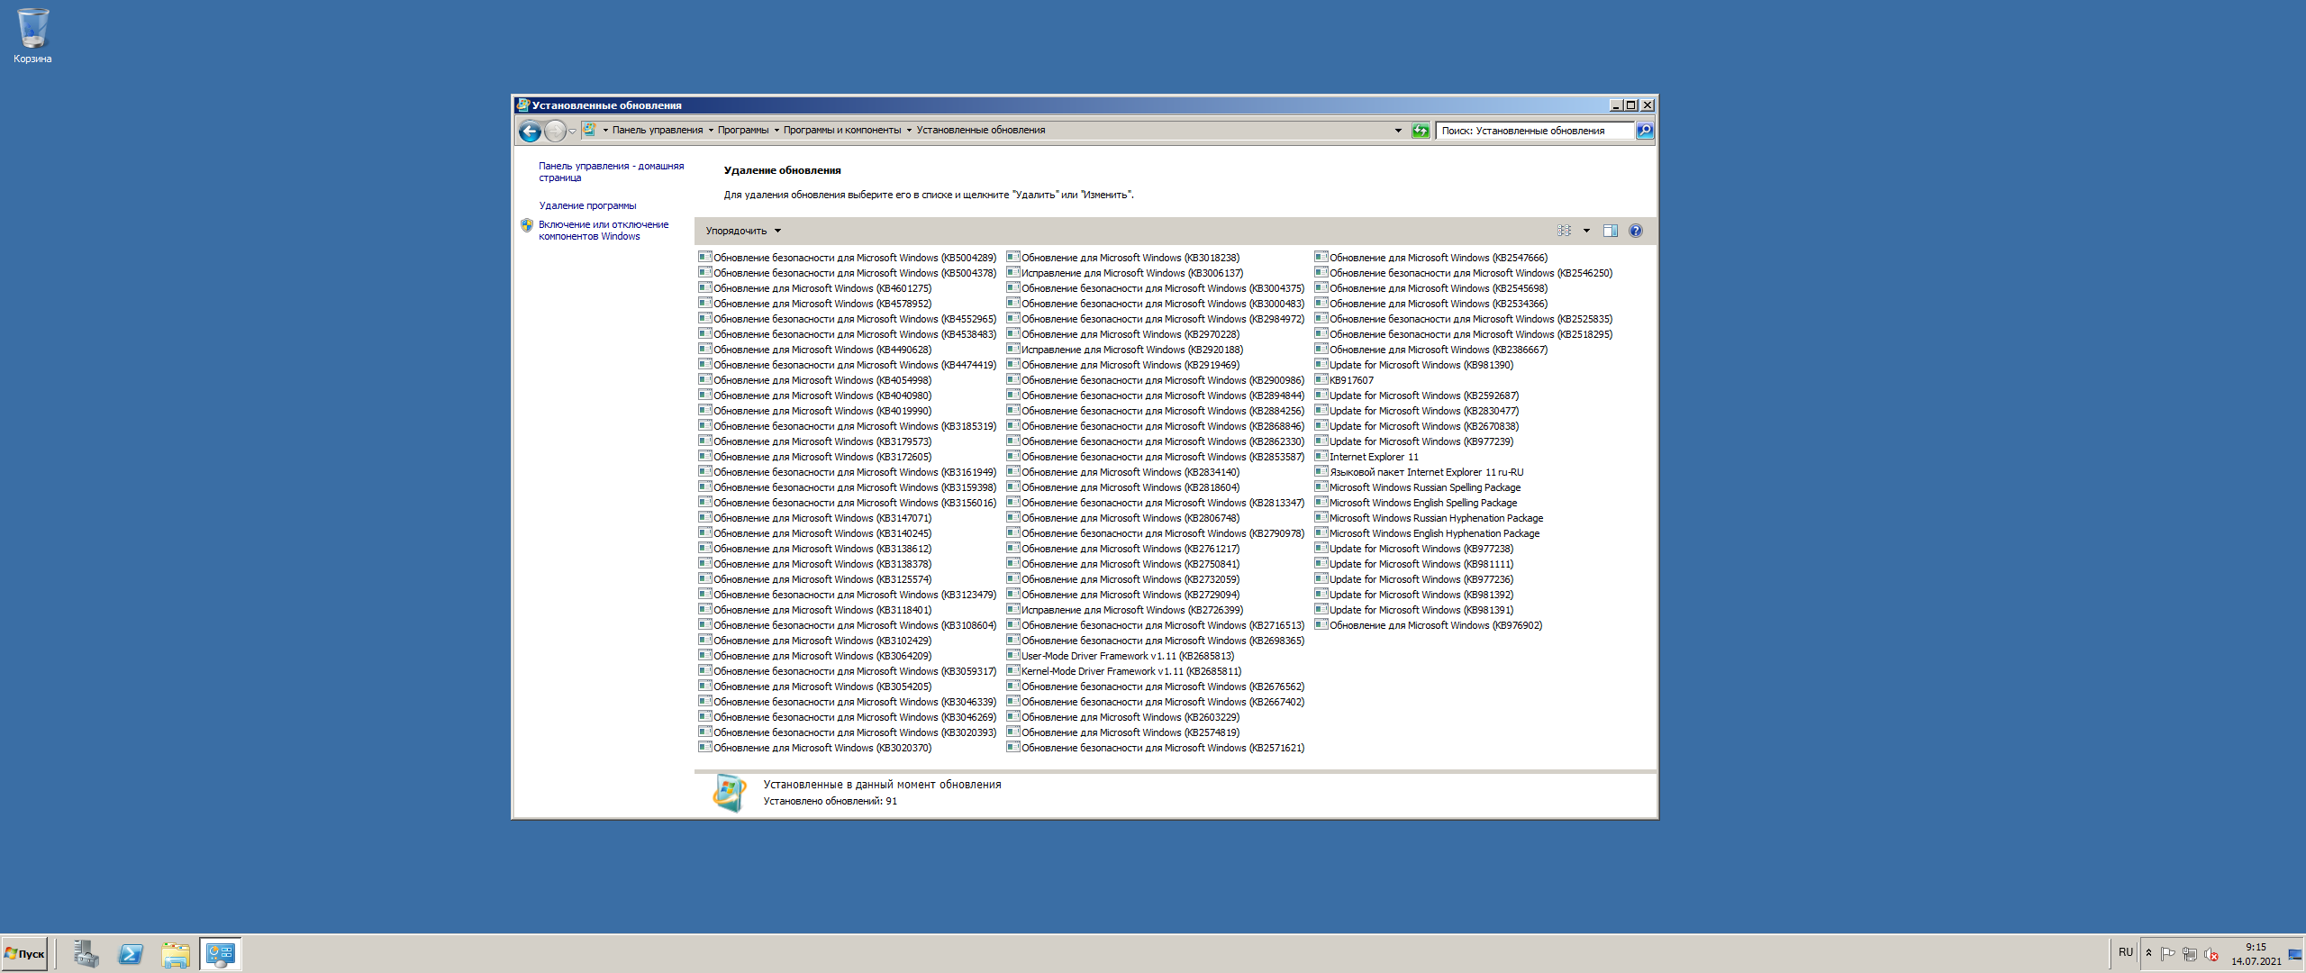The height and width of the screenshot is (973, 2306).
Task: Open the Корзина recycle bin icon
Action: tap(32, 36)
